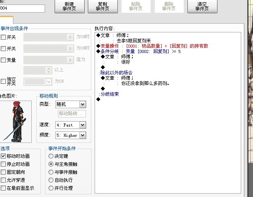The image size is (253, 197).
Task: Open the 变量 selector arrow
Action: 70,60
